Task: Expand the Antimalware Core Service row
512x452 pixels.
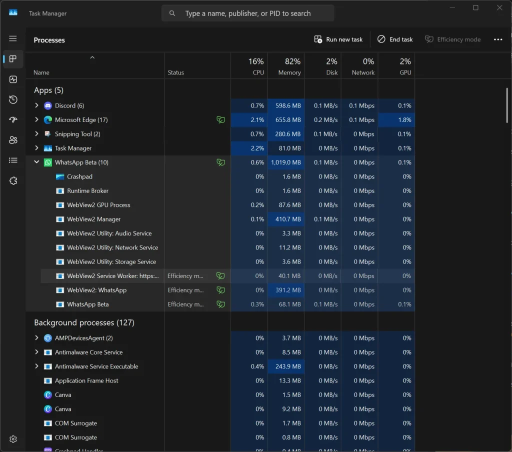Action: click(x=36, y=352)
